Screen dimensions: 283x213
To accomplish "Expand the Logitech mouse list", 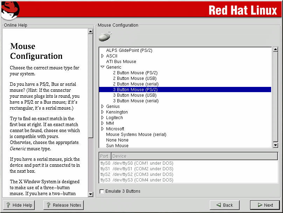I will coord(102,118).
